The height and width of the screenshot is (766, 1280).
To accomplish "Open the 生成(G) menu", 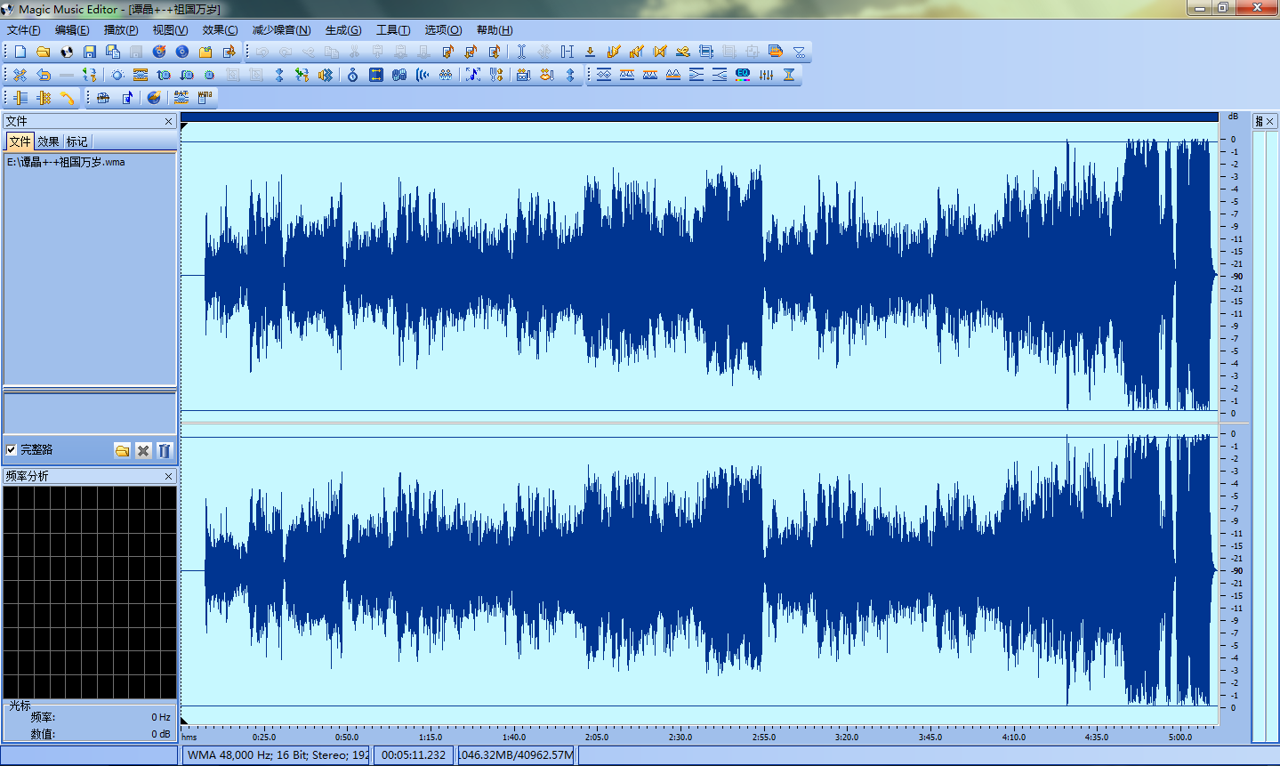I will (x=343, y=30).
